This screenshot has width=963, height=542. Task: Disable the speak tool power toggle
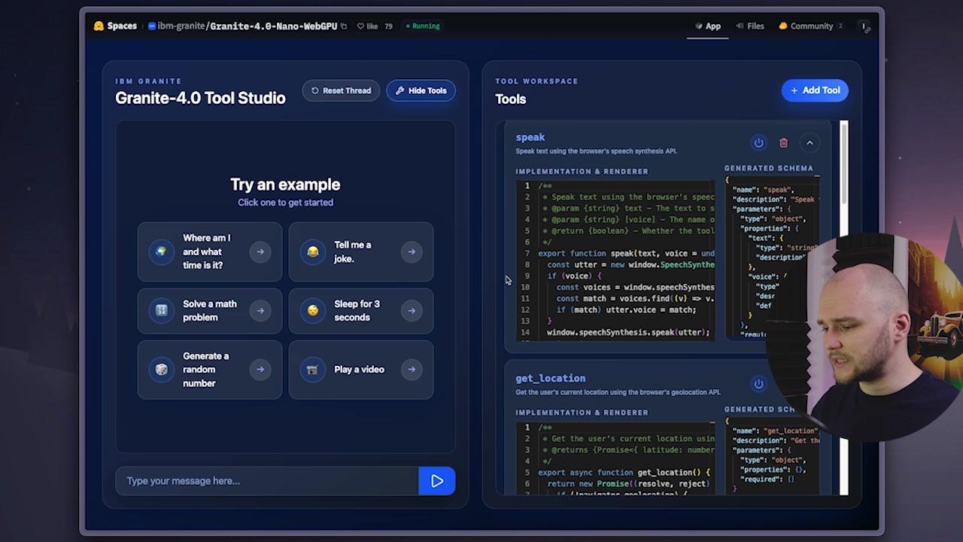pos(758,142)
